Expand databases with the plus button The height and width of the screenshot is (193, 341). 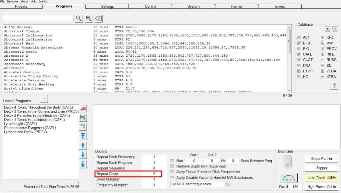coord(327,29)
